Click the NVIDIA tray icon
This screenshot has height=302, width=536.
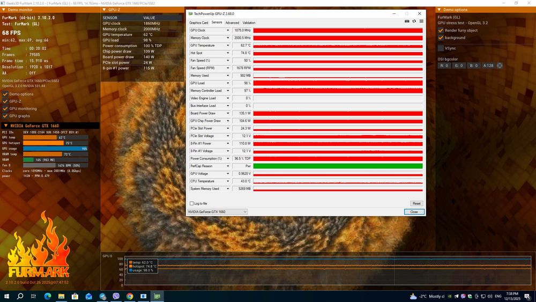click(450, 297)
